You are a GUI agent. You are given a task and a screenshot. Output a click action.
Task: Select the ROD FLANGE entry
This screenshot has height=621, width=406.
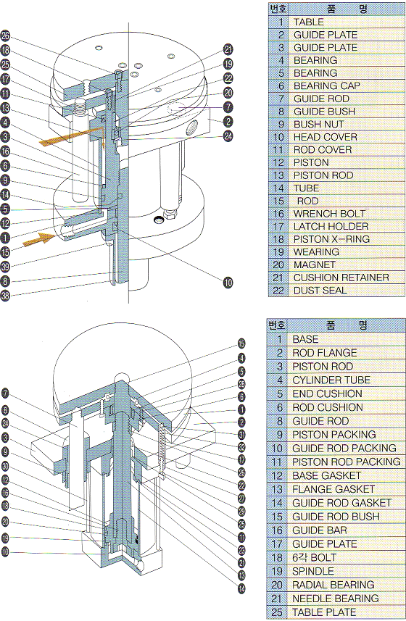click(336, 352)
